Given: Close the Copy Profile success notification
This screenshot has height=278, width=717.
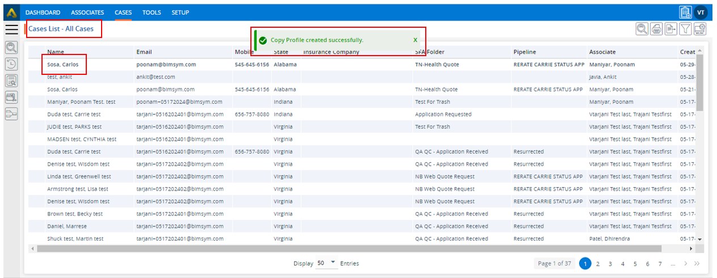Looking at the screenshot, I should pos(415,40).
